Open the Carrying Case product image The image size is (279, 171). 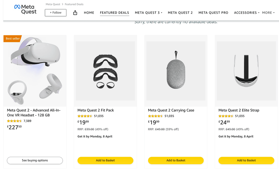176,71
